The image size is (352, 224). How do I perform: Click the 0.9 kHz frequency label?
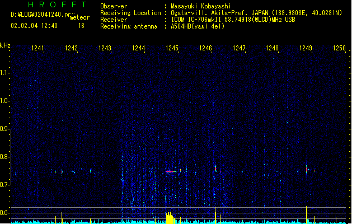(4, 129)
